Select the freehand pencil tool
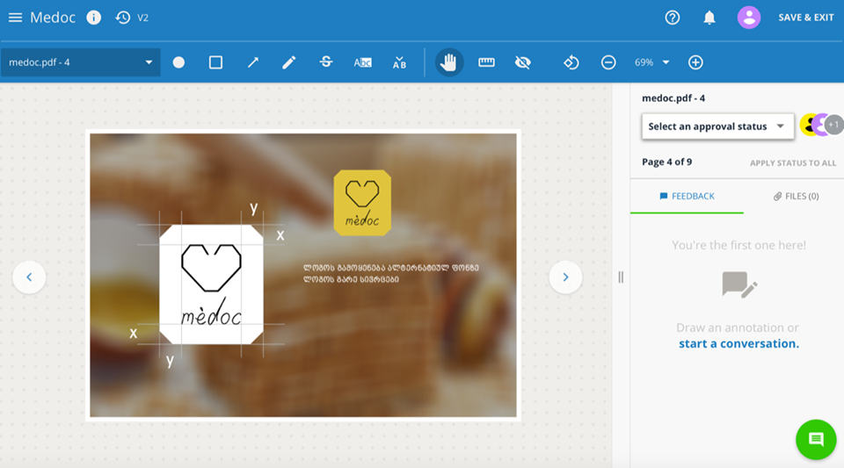Screen dimensions: 844x468 [289, 62]
